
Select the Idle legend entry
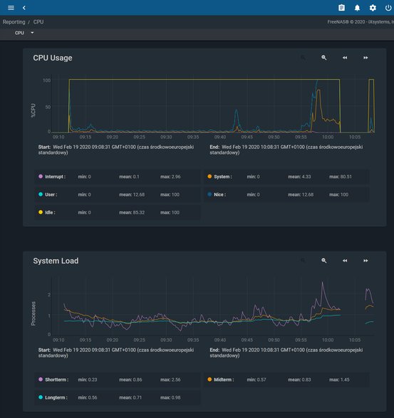point(118,212)
